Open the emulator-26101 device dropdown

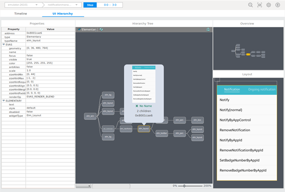[21, 5]
